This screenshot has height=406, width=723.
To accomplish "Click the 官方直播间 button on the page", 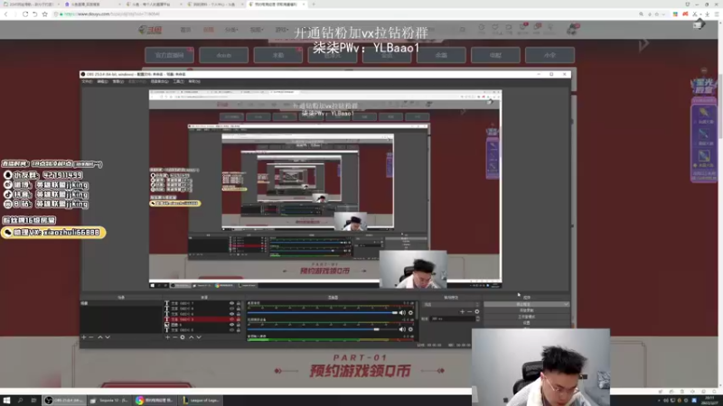I will click(170, 55).
